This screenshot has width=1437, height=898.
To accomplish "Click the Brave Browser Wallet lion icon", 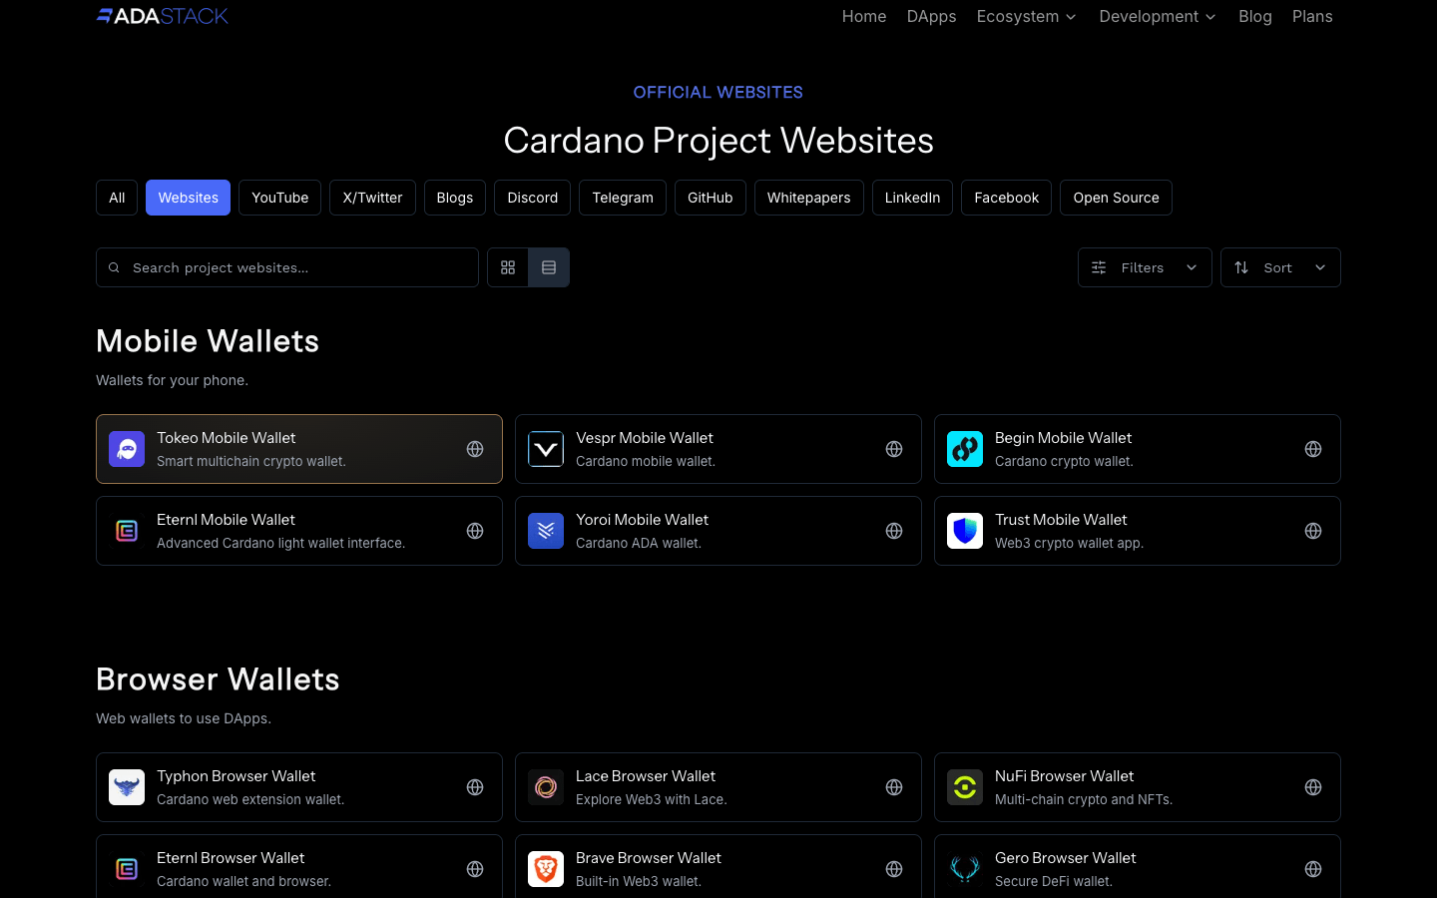I will 546,869.
